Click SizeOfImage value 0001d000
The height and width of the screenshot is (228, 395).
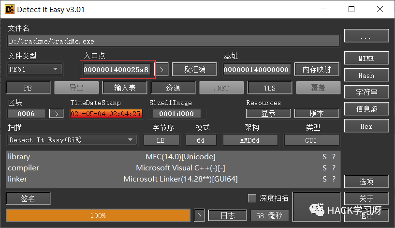click(x=177, y=113)
